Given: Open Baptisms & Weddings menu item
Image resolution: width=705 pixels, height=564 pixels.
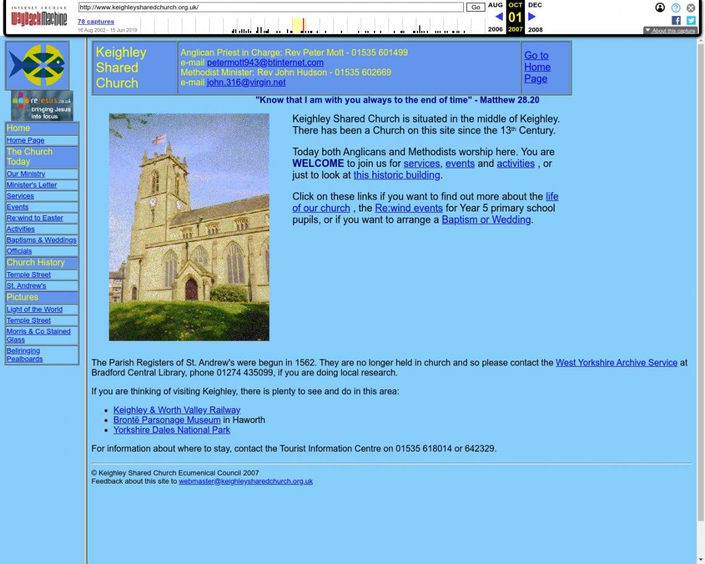Looking at the screenshot, I should point(41,240).
